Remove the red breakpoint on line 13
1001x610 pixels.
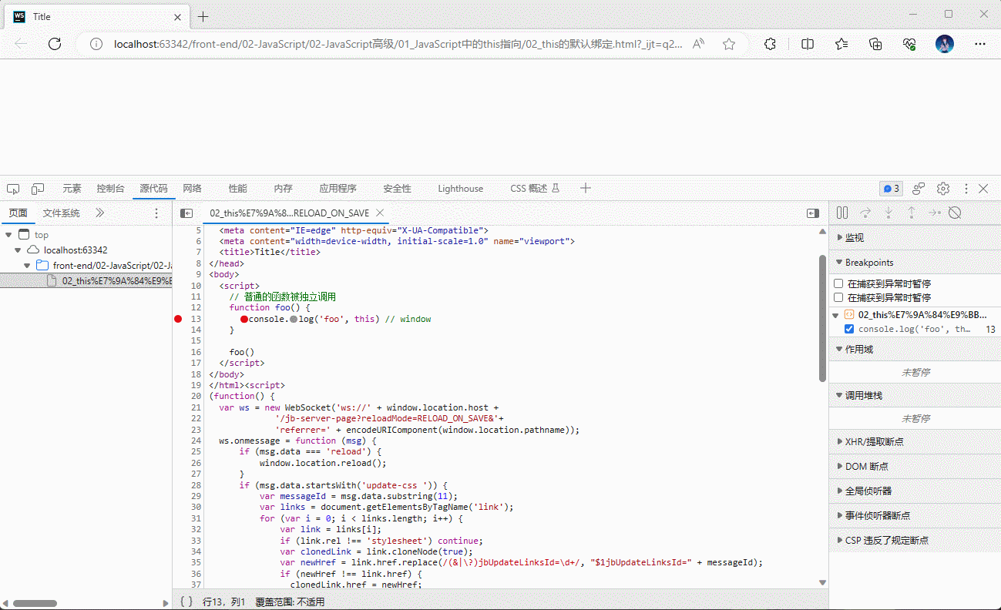tap(179, 319)
